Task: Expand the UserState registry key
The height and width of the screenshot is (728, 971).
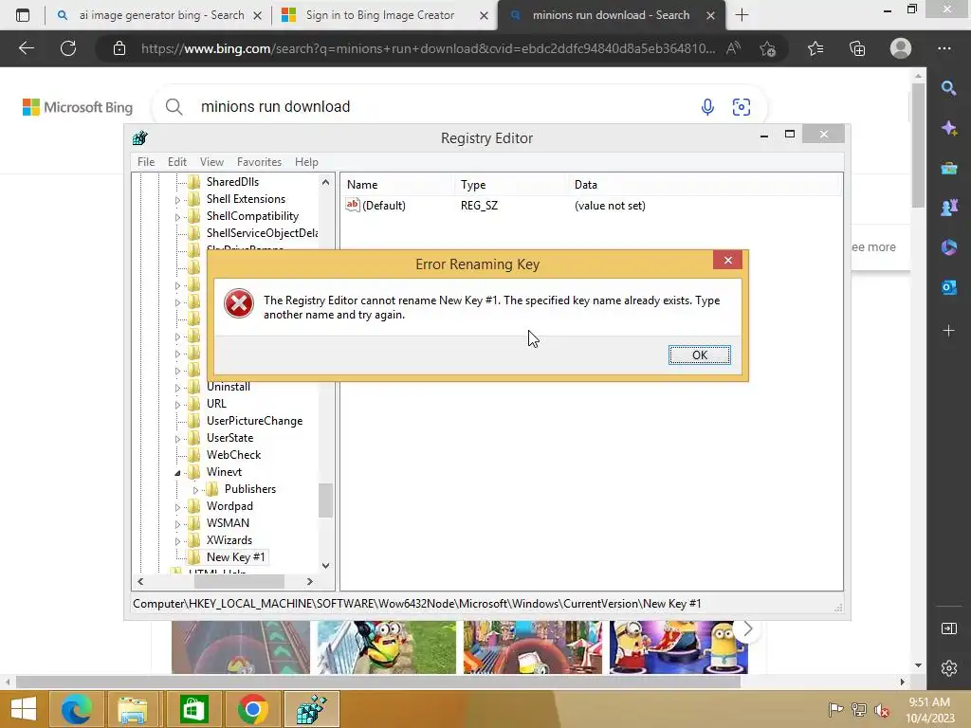Action: (177, 439)
